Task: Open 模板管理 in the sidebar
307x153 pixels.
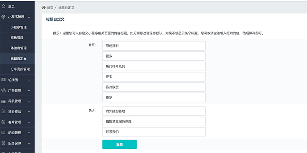Action: point(17,38)
